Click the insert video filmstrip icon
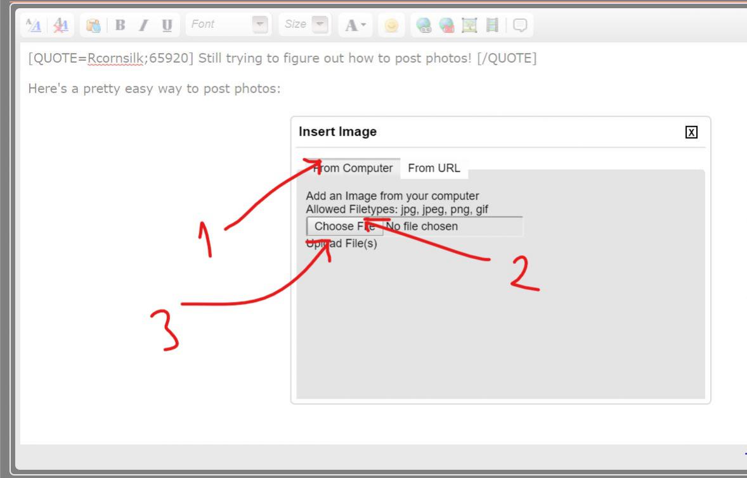 click(492, 25)
